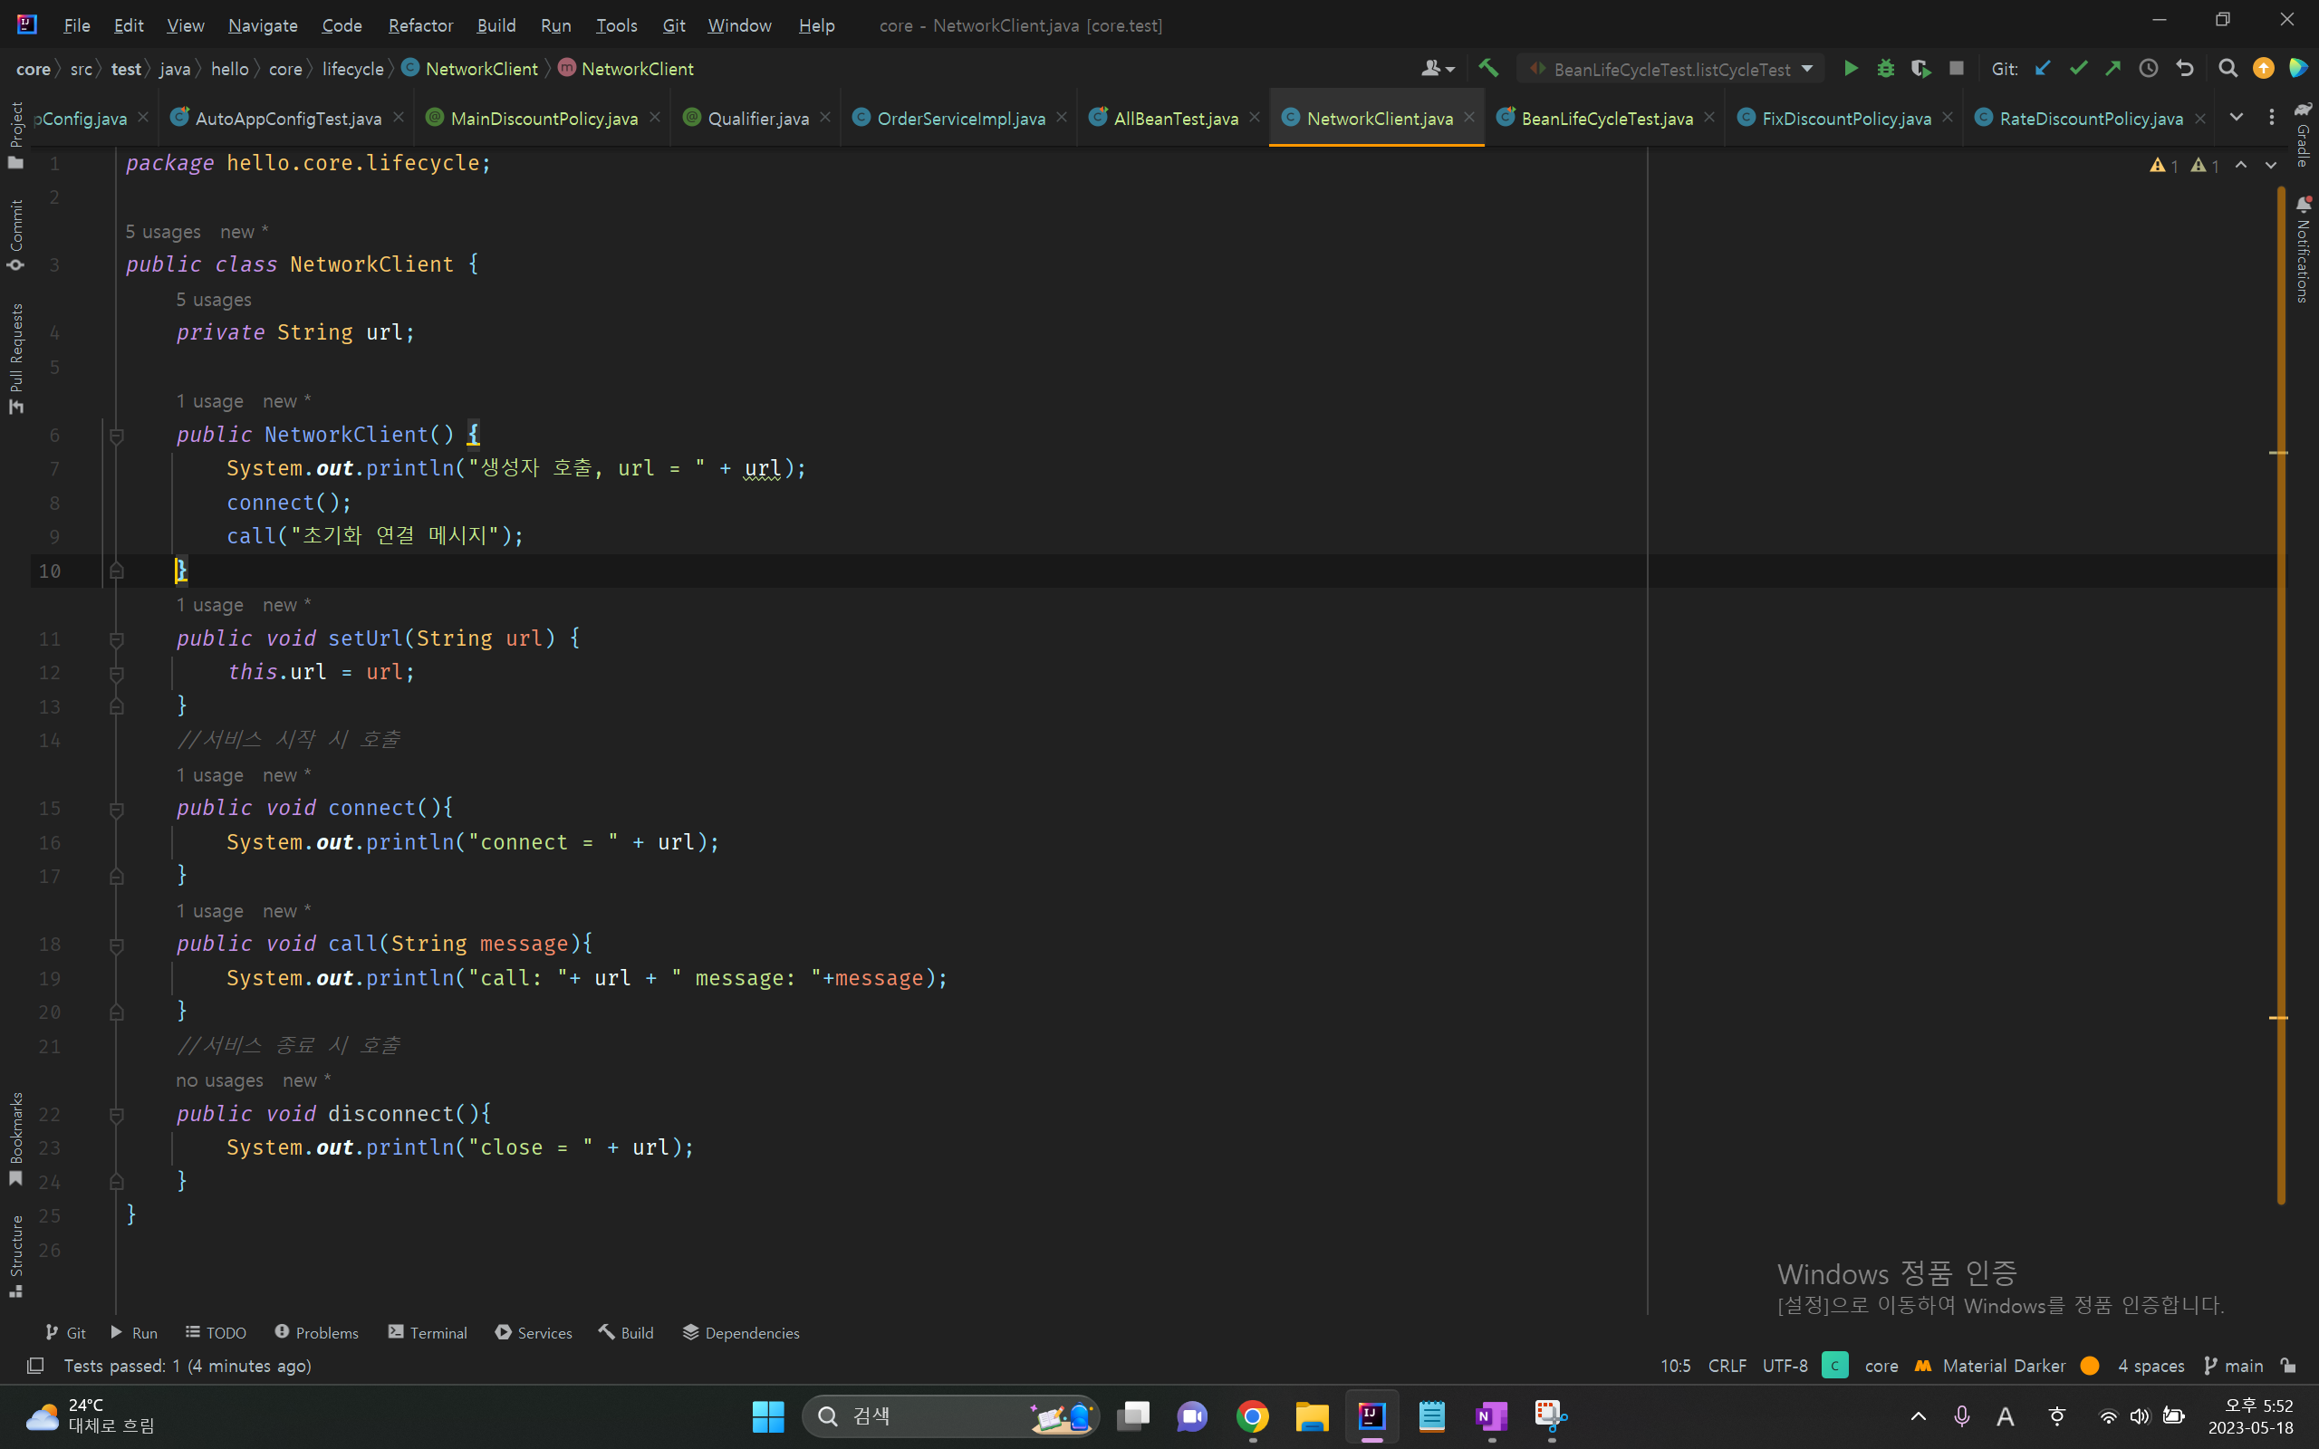2319x1449 pixels.
Task: Open Structure tool window
Action: (x=15, y=1256)
